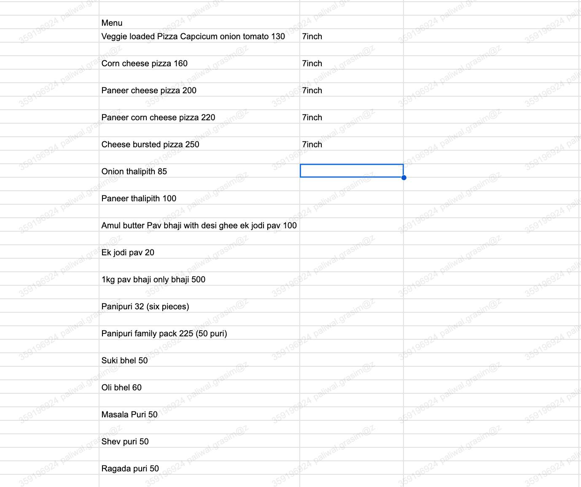Click the Ragada puri 50 cell
Screen dimensions: 581x487
point(199,468)
